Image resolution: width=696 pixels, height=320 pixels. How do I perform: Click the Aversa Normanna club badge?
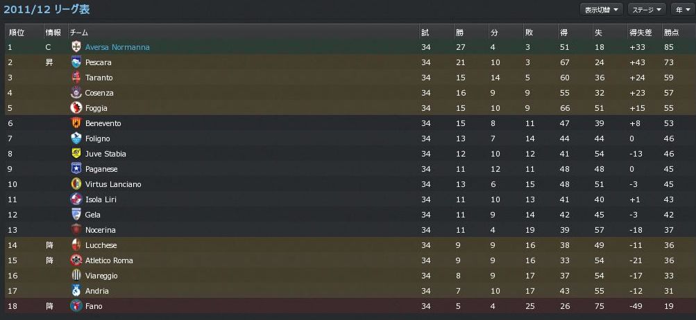pos(76,47)
